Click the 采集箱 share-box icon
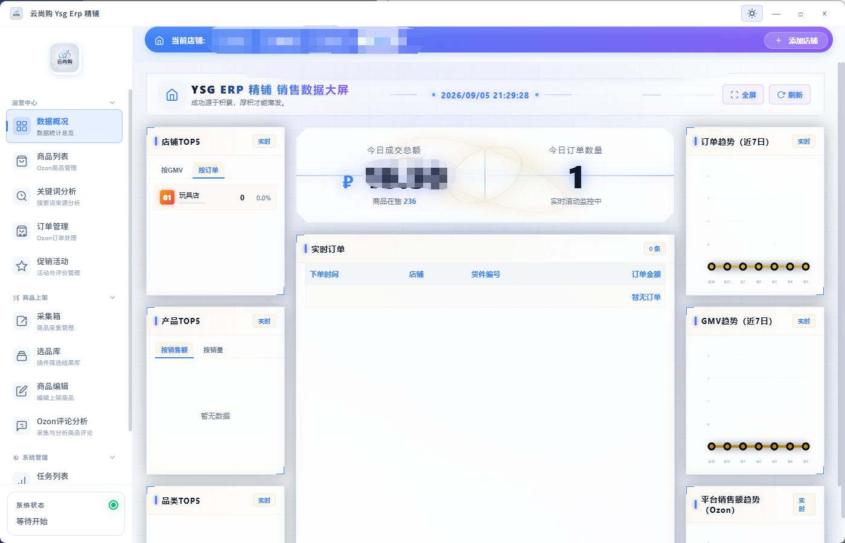The height and width of the screenshot is (543, 845). click(x=22, y=321)
